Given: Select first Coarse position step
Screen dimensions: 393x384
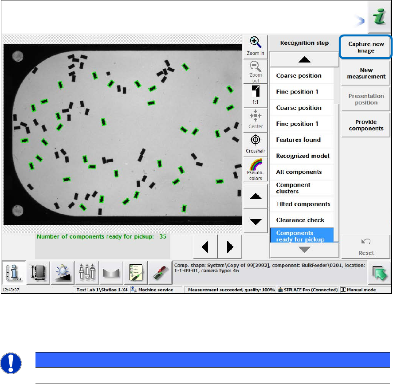Looking at the screenshot, I should tap(302, 76).
